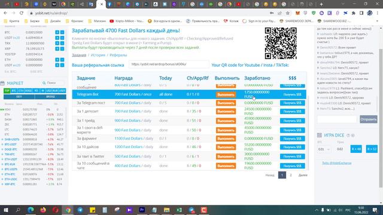The width and height of the screenshot is (383, 215).
Task: Click the XRP withdraw minus icon
Action: point(62,48)
